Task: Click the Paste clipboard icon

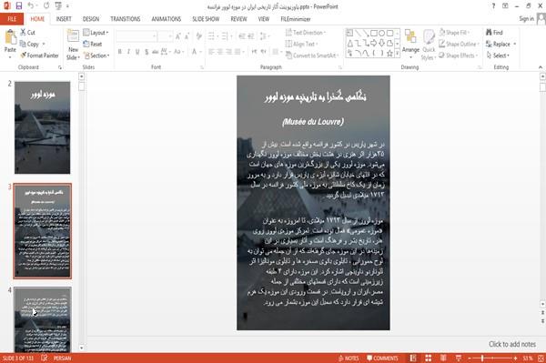Action: pyautogui.click(x=10, y=37)
